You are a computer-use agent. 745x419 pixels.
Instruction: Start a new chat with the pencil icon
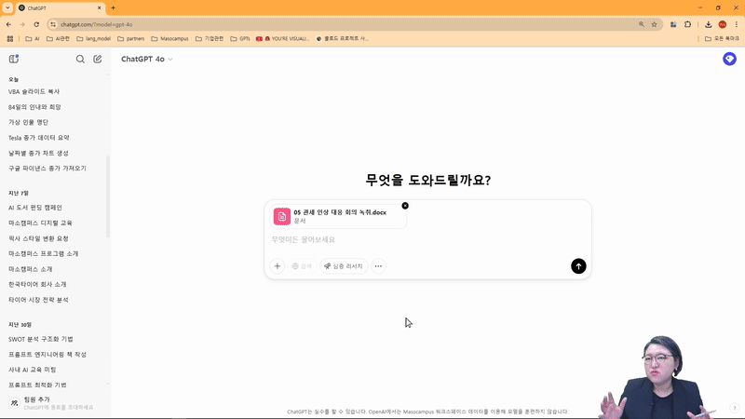(x=97, y=59)
